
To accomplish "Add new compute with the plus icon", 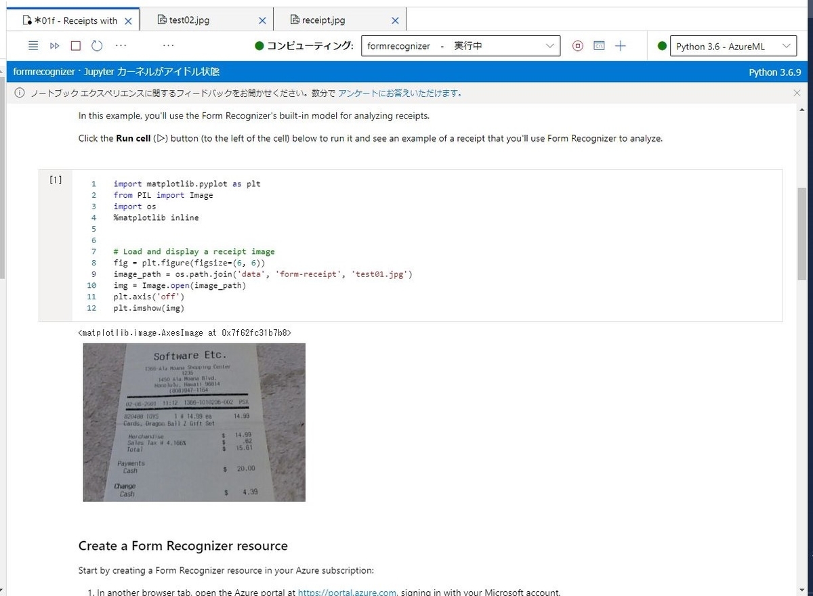I will (621, 46).
